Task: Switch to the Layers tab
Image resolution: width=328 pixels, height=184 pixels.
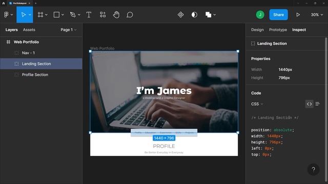Action: [11, 30]
